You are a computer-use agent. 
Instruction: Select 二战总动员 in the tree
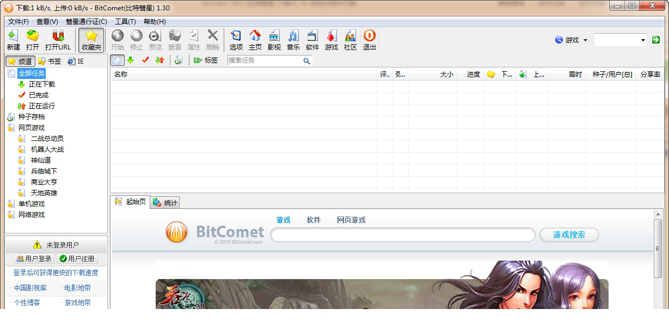click(47, 139)
